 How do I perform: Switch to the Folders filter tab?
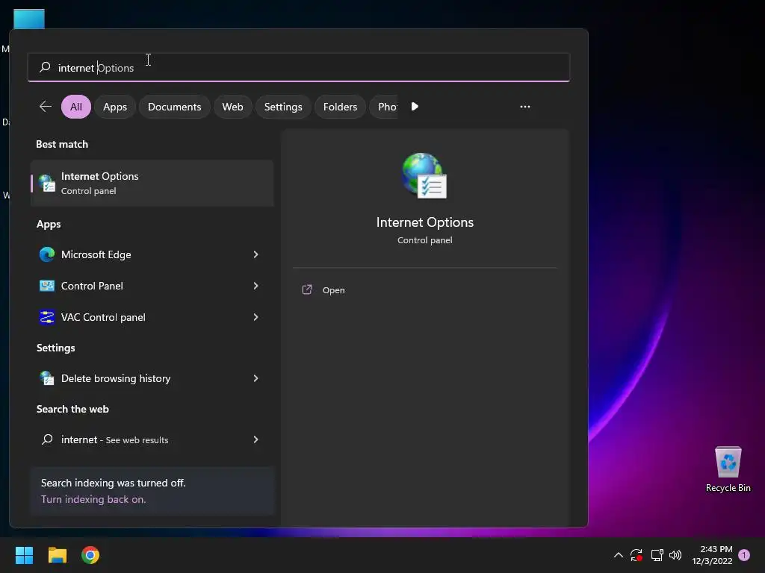coord(340,107)
